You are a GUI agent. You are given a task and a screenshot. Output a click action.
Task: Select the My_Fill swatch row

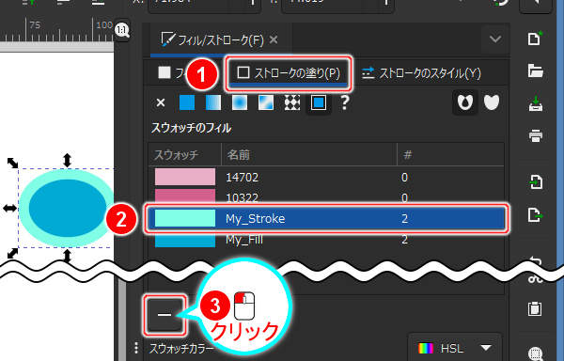coord(326,240)
